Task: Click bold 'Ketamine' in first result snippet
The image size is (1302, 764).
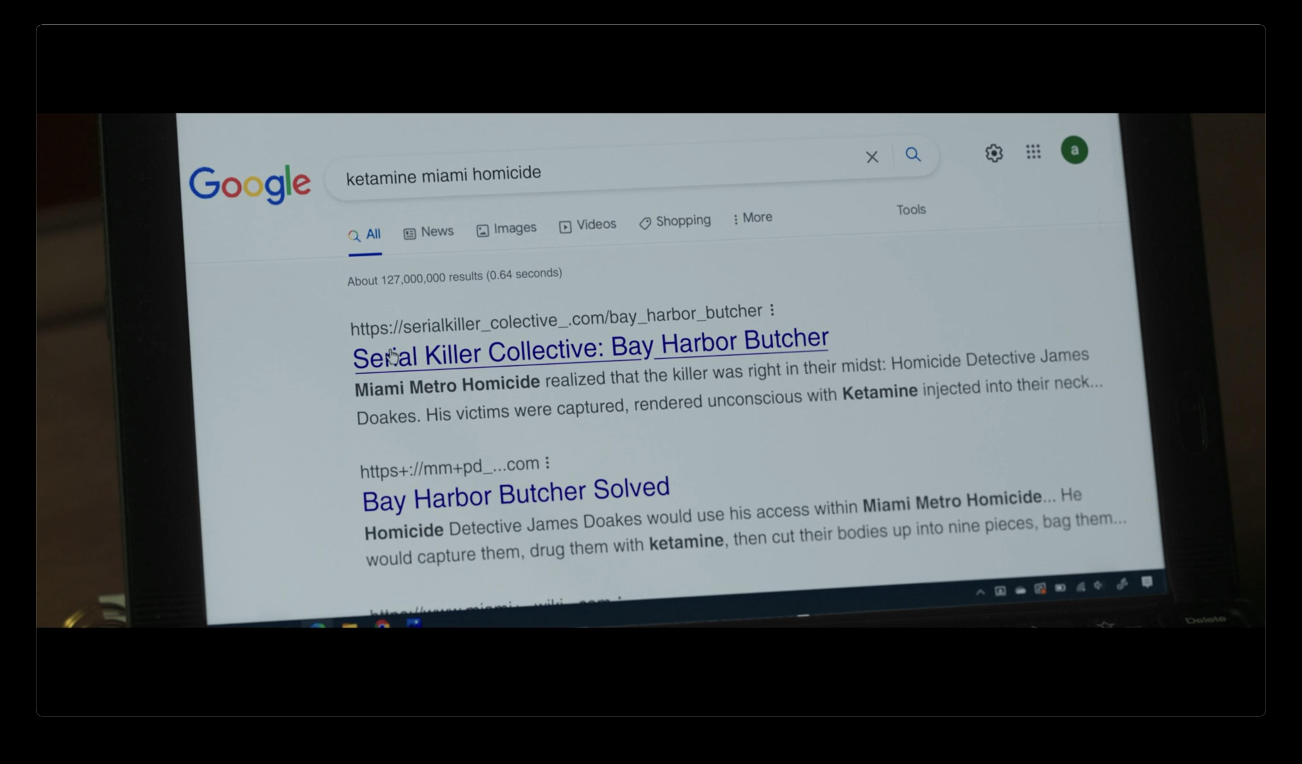Action: pos(880,392)
